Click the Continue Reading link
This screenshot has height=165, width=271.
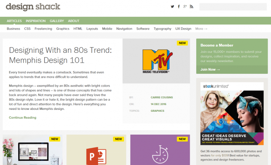[23, 117]
